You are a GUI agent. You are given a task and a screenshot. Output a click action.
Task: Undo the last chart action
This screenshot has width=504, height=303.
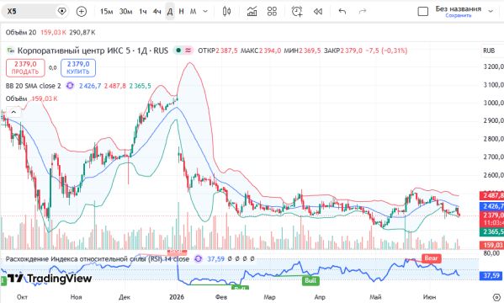(x=342, y=12)
